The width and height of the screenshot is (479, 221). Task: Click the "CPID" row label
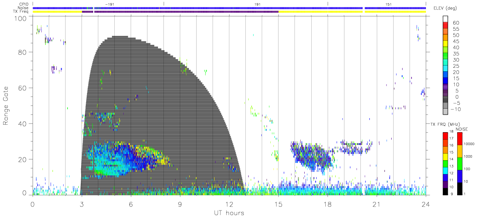24,4
